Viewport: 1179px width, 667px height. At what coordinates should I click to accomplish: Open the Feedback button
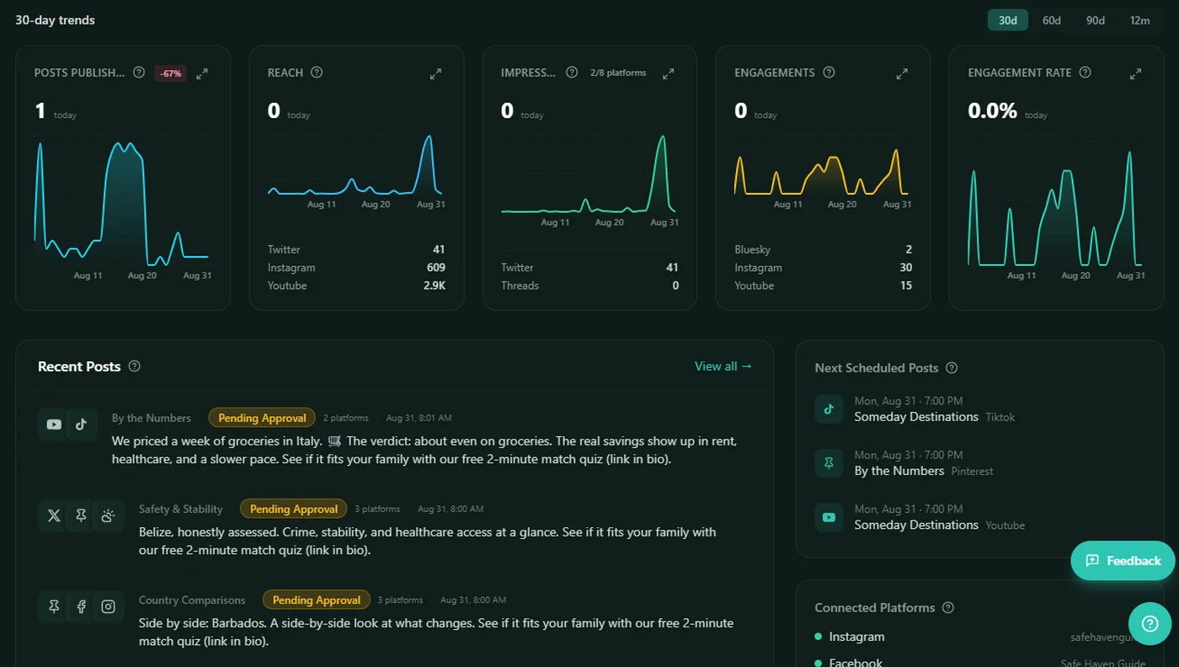1123,561
